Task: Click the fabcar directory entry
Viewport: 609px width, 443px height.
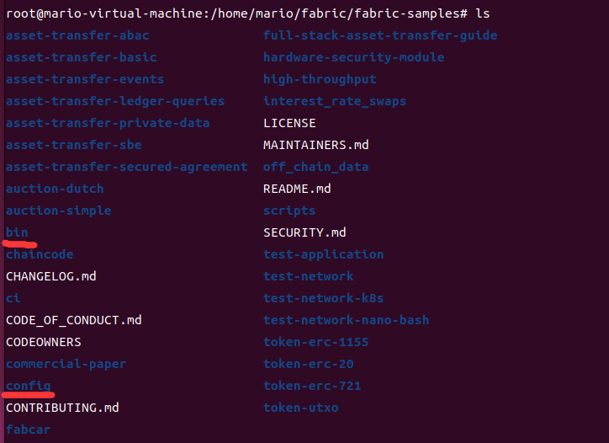Action: [28, 430]
